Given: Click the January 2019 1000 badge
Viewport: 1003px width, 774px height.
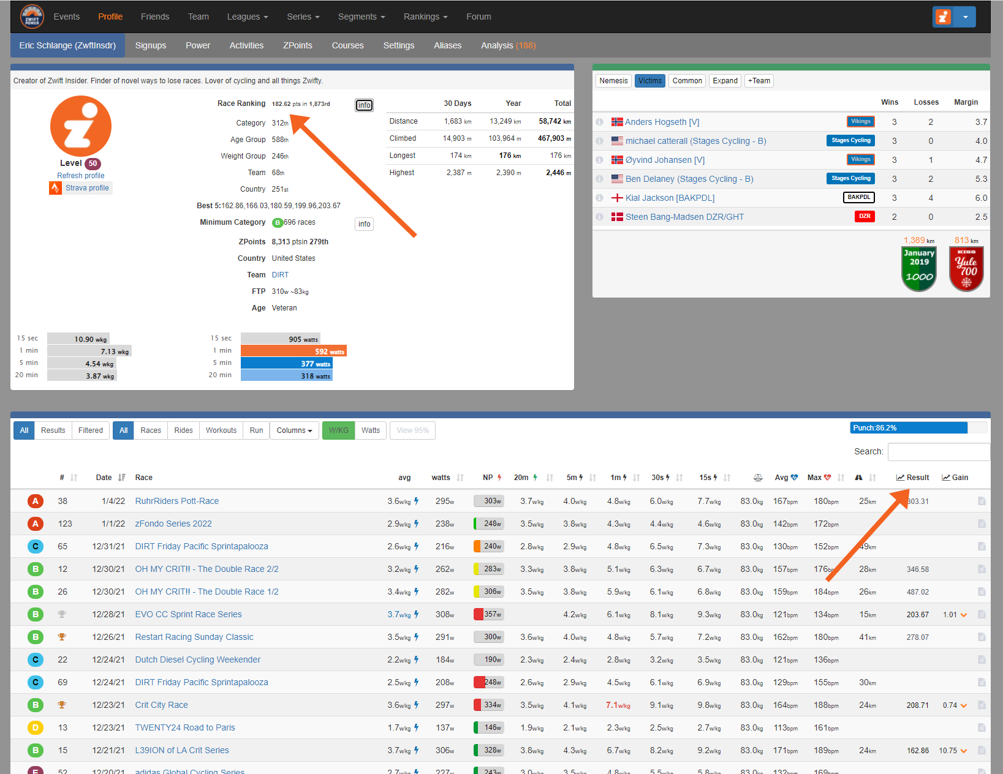Looking at the screenshot, I should click(919, 269).
